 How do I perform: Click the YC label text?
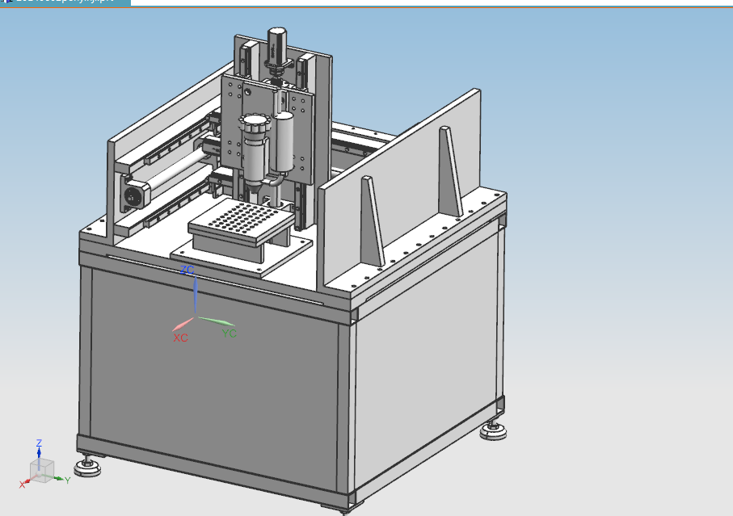tap(229, 333)
